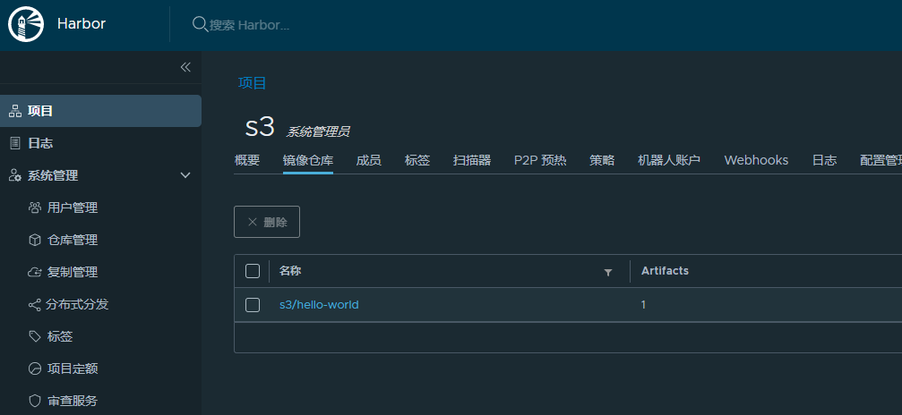Viewport: 902px width, 415px height.
Task: Open the 成员 tab
Action: (x=369, y=160)
